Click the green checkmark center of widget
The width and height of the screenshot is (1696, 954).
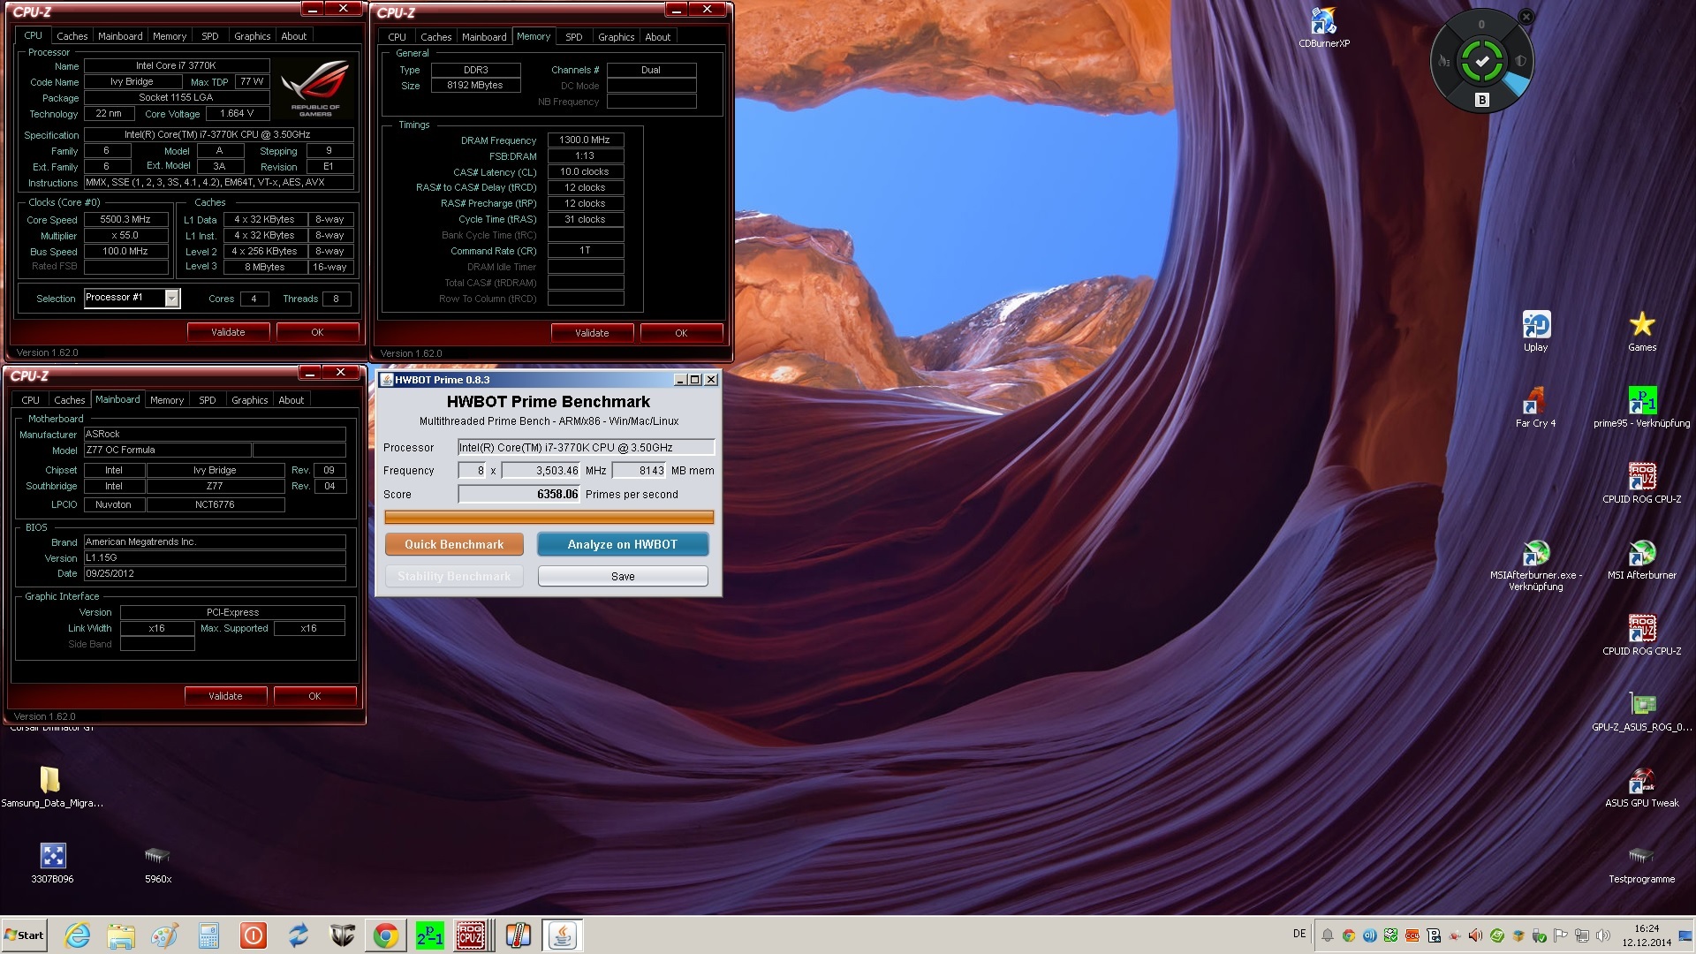[1481, 61]
